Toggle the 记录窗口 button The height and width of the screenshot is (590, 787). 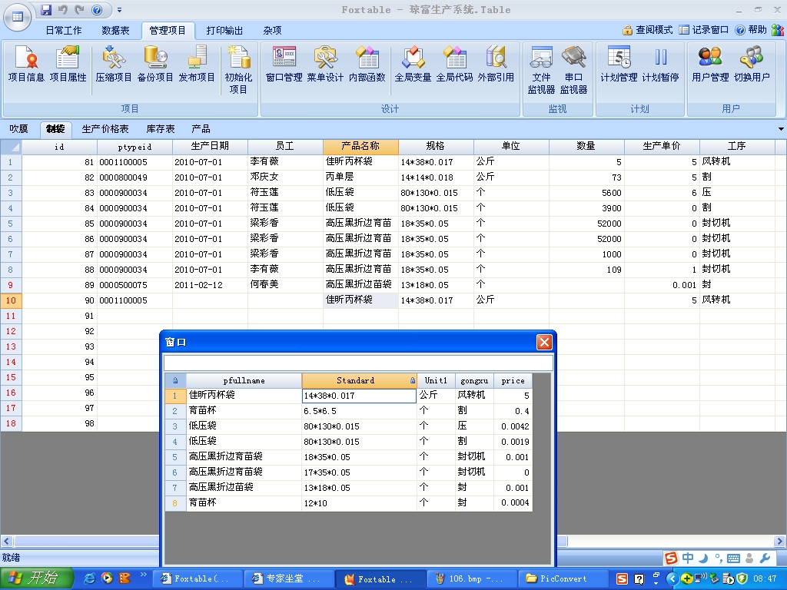point(704,30)
